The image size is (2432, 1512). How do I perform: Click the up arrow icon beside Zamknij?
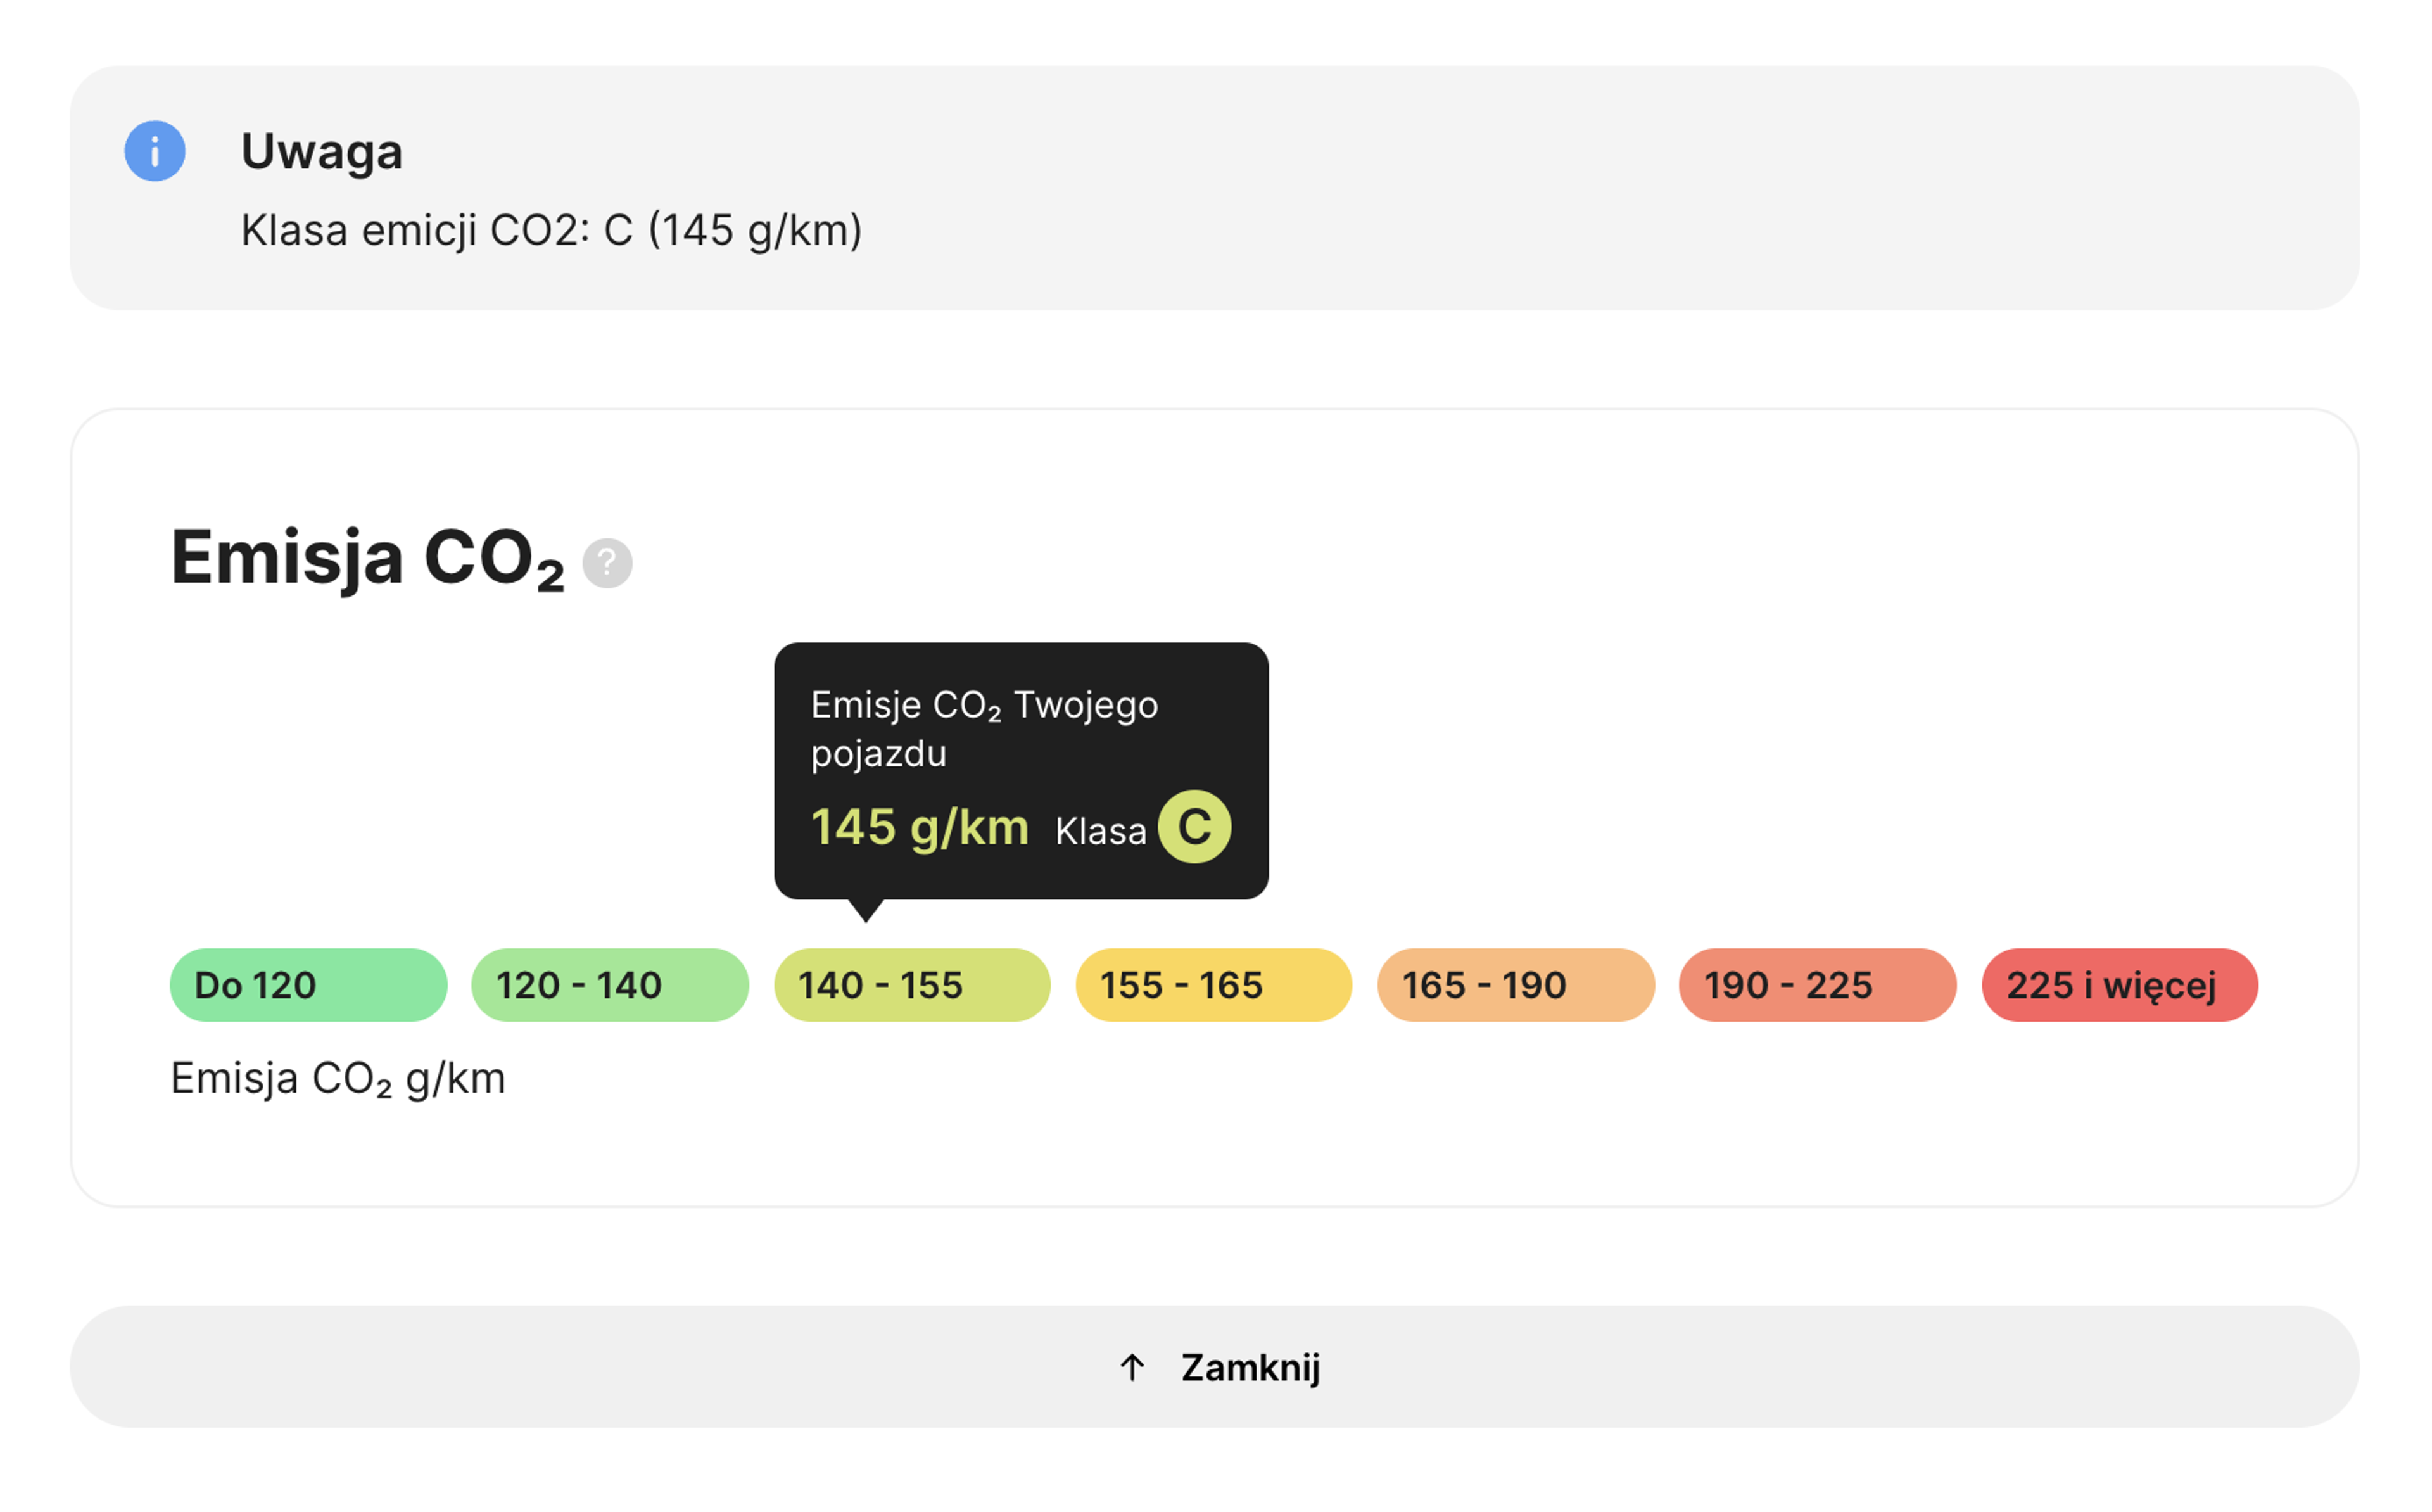click(1132, 1367)
